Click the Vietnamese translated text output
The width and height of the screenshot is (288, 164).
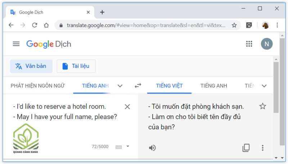[x=196, y=117]
